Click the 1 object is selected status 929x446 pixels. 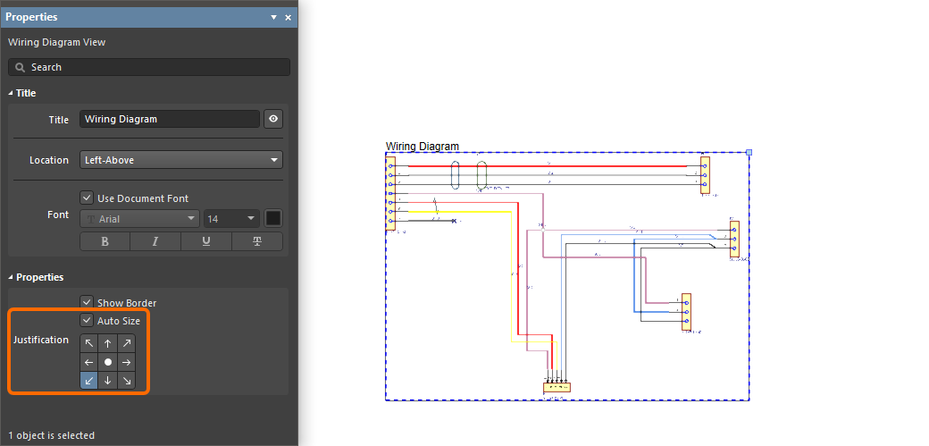coord(52,435)
